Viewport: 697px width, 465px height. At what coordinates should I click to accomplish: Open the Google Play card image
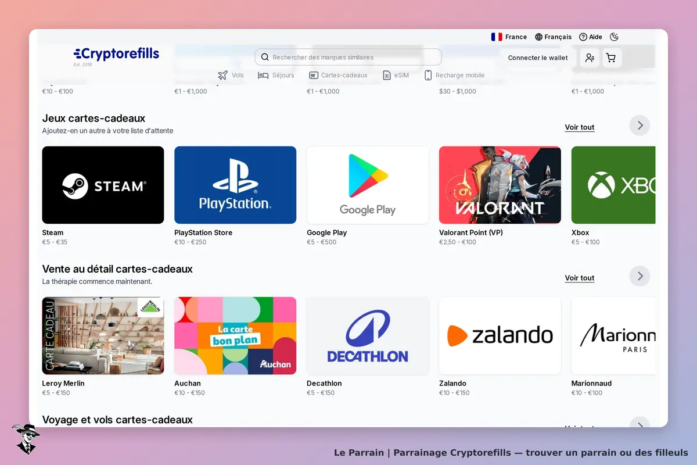coord(368,185)
